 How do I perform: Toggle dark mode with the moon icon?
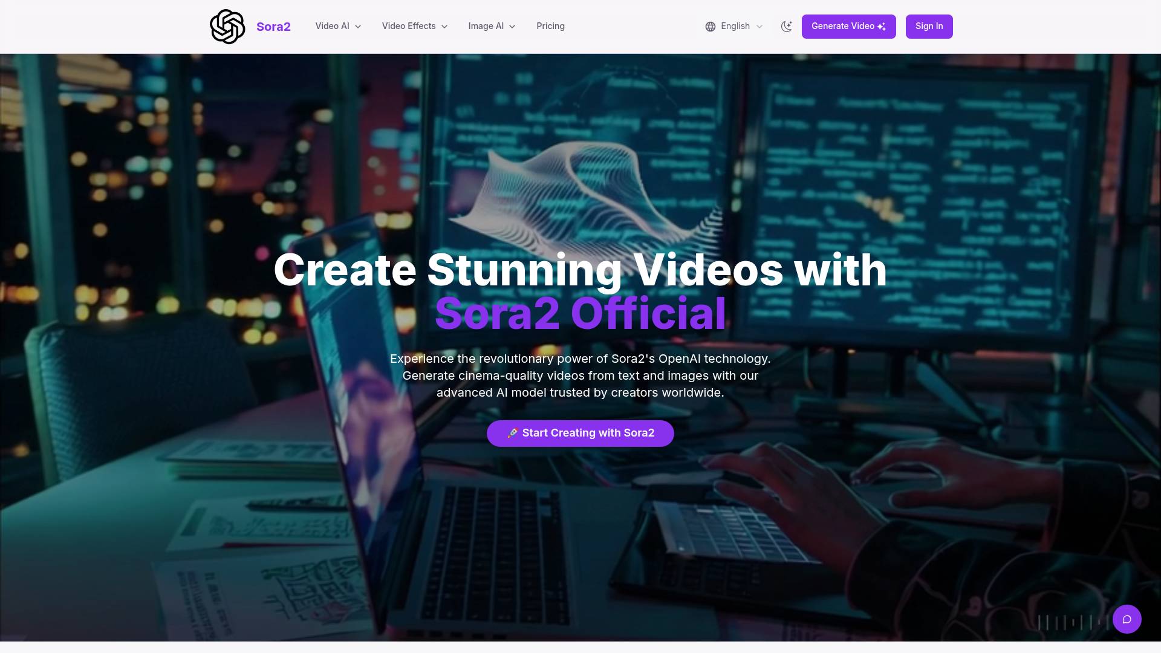coord(786,27)
